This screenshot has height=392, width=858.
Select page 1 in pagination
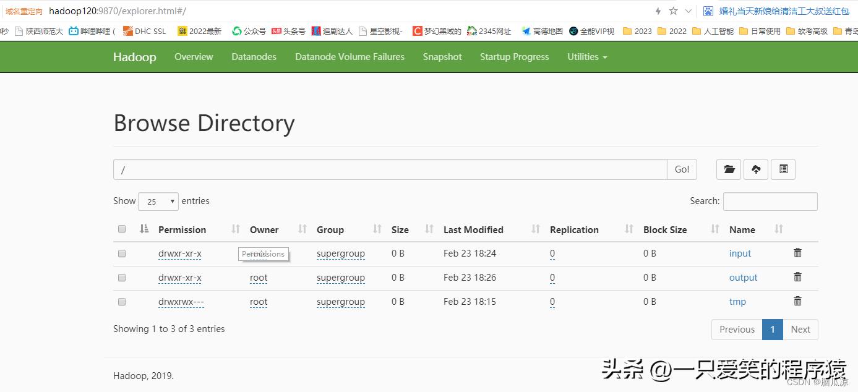click(x=772, y=329)
